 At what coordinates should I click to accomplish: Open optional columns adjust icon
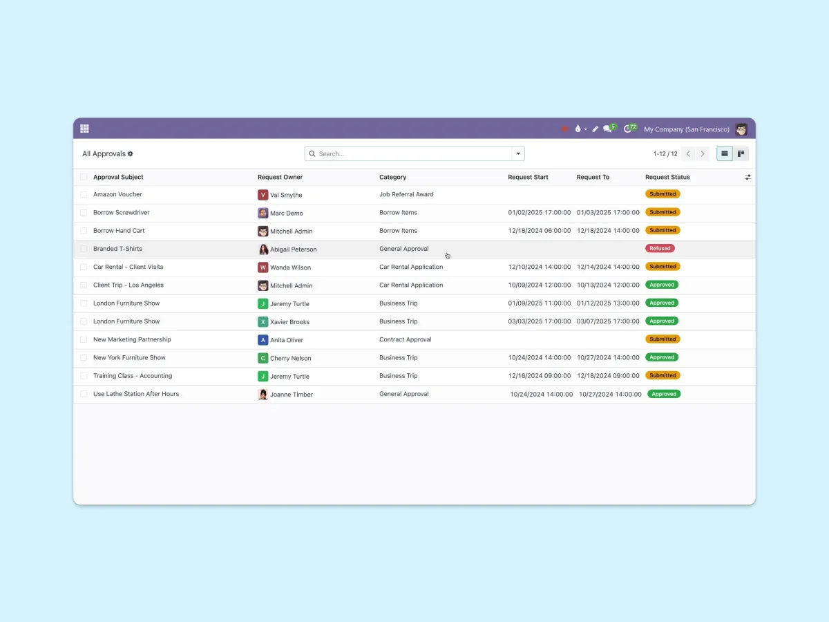pos(747,178)
